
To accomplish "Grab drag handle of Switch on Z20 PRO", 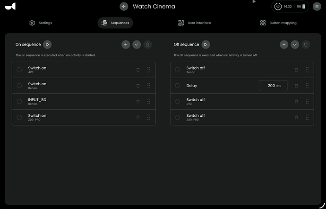I will click(x=149, y=117).
